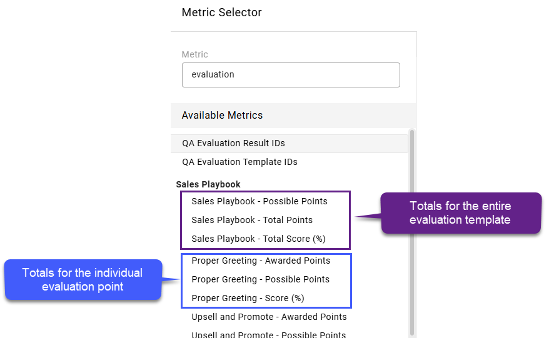Choose Sales Playbook - Total Points
The width and height of the screenshot is (549, 338).
(x=252, y=220)
